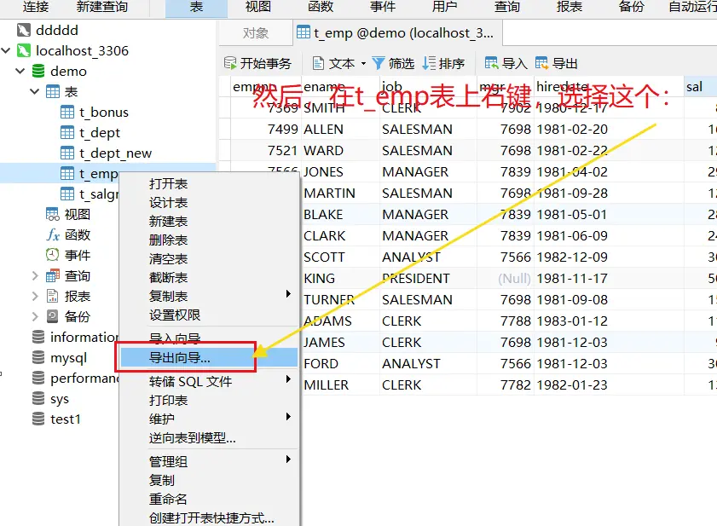717x526 pixels.
Task: Click the sal column header
Action: [700, 86]
